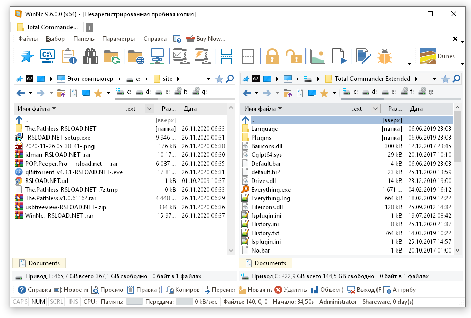Open the folder with globe FTP icon
The width and height of the screenshot is (471, 318).
pos(136,57)
